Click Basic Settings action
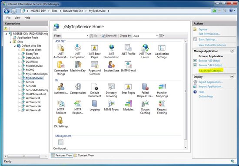The height and width of the screenshot is (166, 239). pos(208,39)
